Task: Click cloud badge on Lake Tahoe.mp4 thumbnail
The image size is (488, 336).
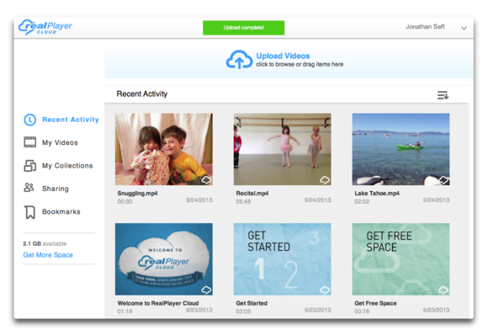Action: 443,179
